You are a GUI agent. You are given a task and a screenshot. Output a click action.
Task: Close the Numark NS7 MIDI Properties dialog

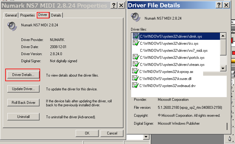(x=121, y=6)
